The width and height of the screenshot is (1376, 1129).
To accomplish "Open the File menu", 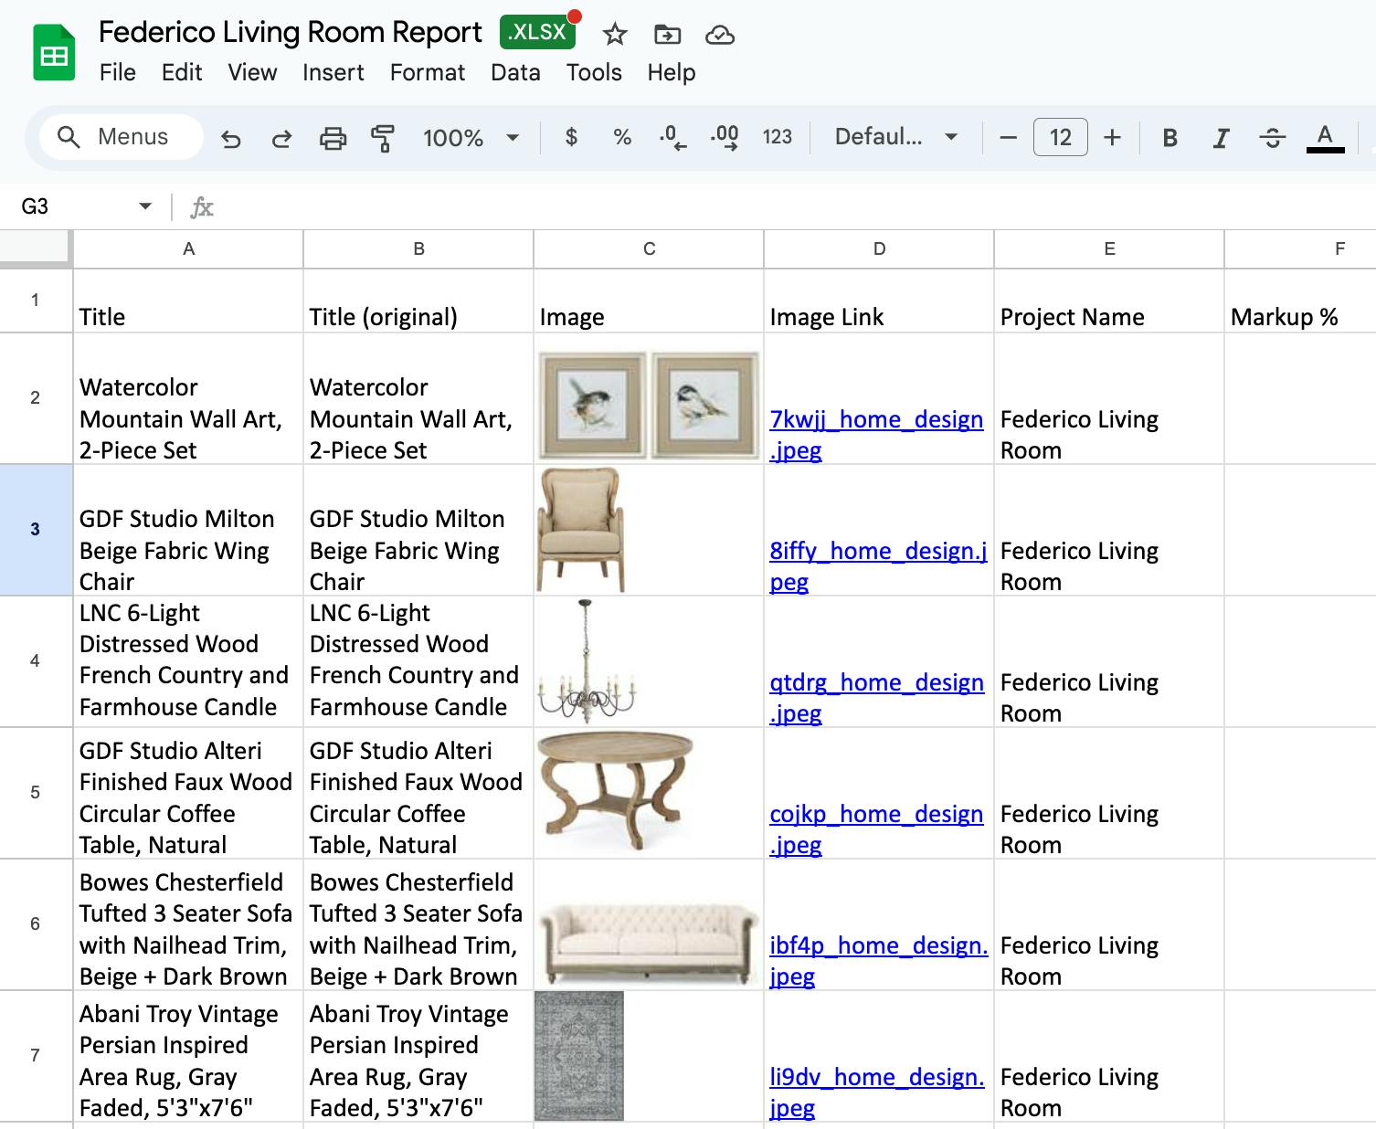I will point(118,72).
